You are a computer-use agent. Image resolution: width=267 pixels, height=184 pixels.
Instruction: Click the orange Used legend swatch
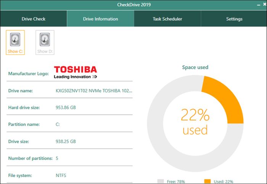click(x=207, y=181)
